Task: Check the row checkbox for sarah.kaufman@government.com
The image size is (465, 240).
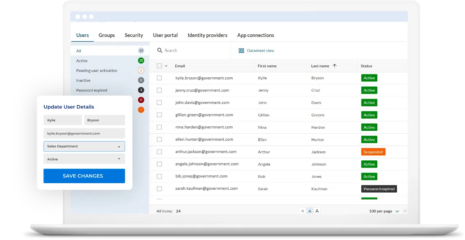Action: click(x=159, y=188)
